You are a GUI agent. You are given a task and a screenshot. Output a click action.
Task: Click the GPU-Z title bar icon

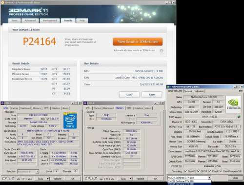(x=168, y=87)
